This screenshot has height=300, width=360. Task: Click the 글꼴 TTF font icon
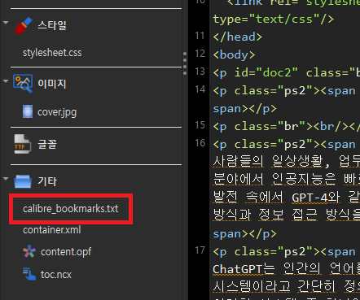coord(22,144)
